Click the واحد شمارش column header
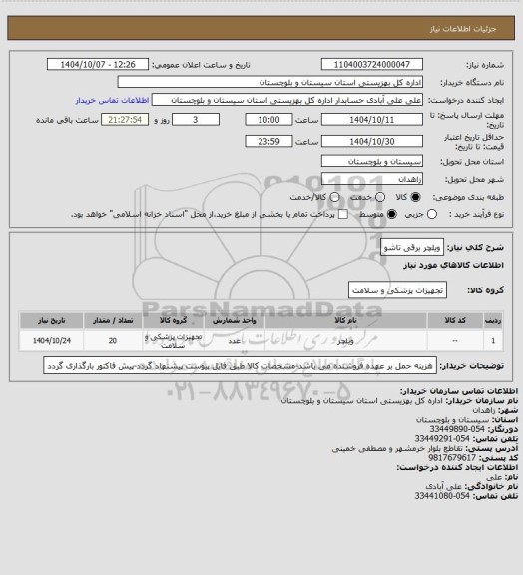Screen dimensions: 523x575 [234, 320]
